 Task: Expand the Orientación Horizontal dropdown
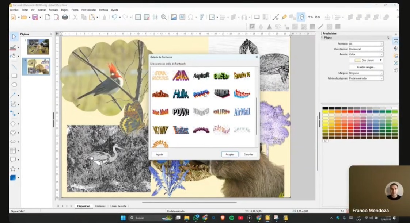tap(381, 49)
